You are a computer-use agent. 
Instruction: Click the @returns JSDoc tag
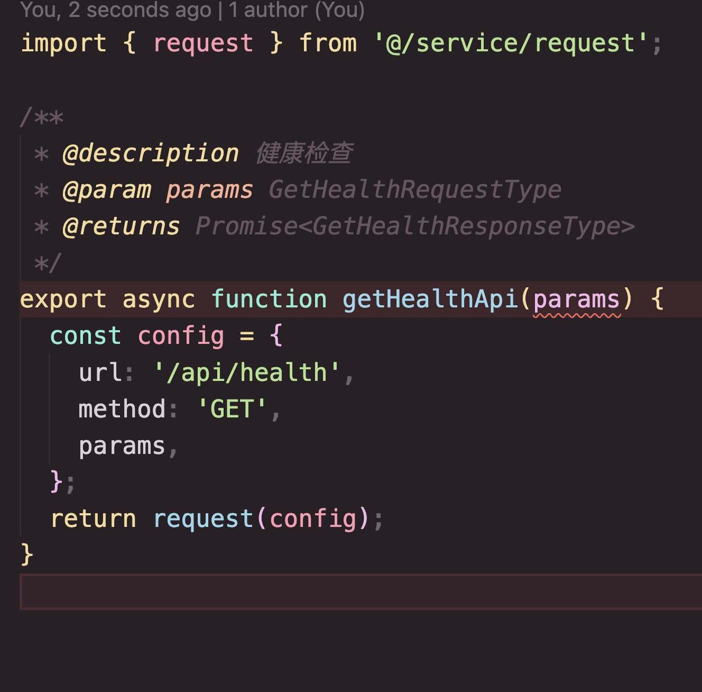tap(121, 226)
